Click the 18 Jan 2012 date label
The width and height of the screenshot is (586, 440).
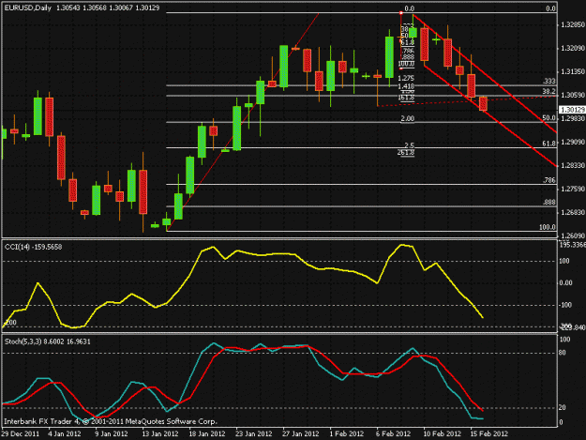[x=207, y=434]
